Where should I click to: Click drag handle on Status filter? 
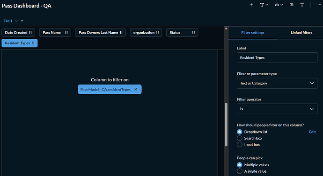coord(193,33)
